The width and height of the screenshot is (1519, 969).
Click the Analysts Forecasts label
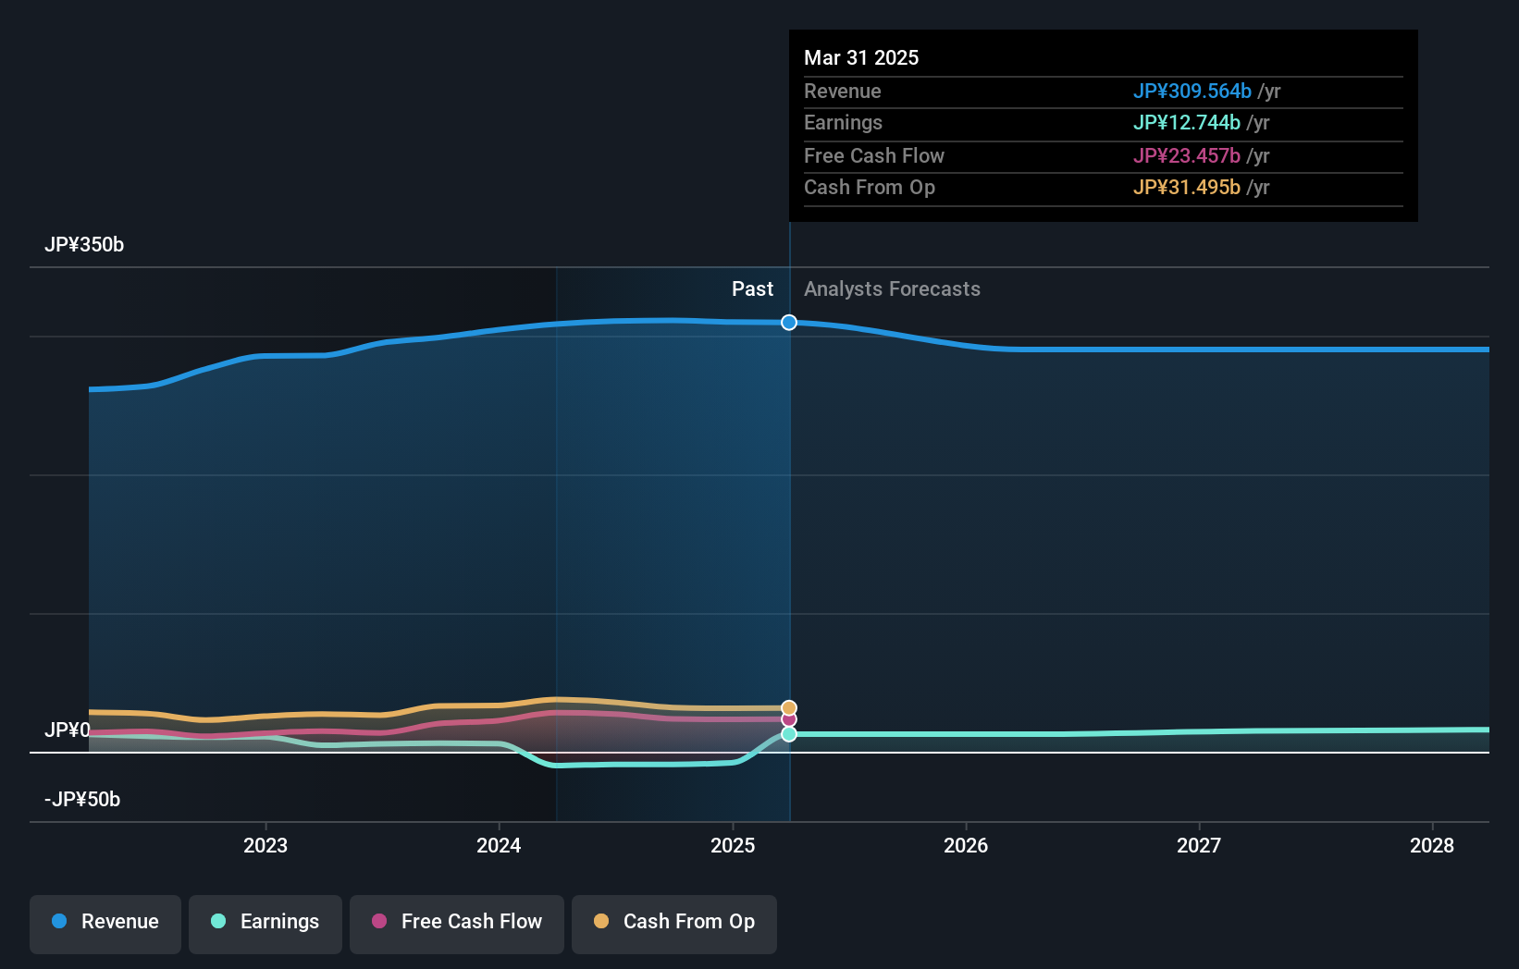click(892, 289)
